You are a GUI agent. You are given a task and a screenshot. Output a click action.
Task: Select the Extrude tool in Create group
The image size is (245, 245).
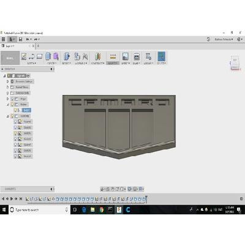(48, 56)
